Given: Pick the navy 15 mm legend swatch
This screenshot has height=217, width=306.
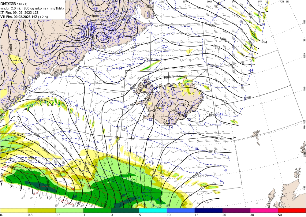Looking at the screenshot, I should (x=209, y=210).
